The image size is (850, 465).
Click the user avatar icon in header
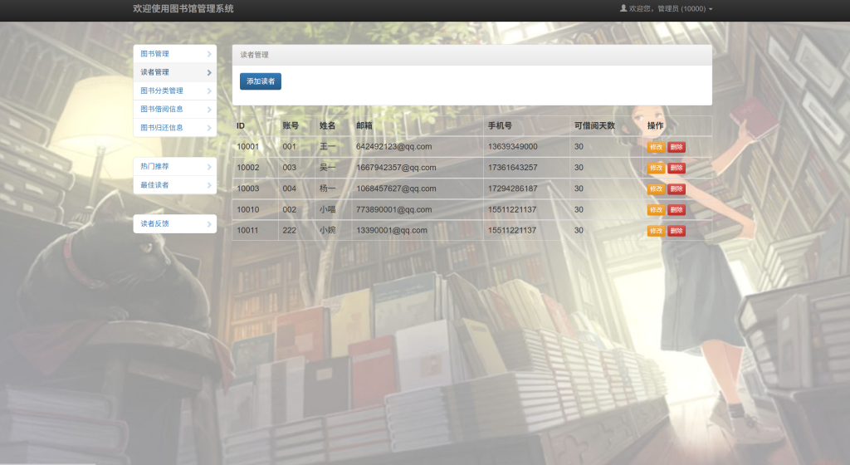623,8
